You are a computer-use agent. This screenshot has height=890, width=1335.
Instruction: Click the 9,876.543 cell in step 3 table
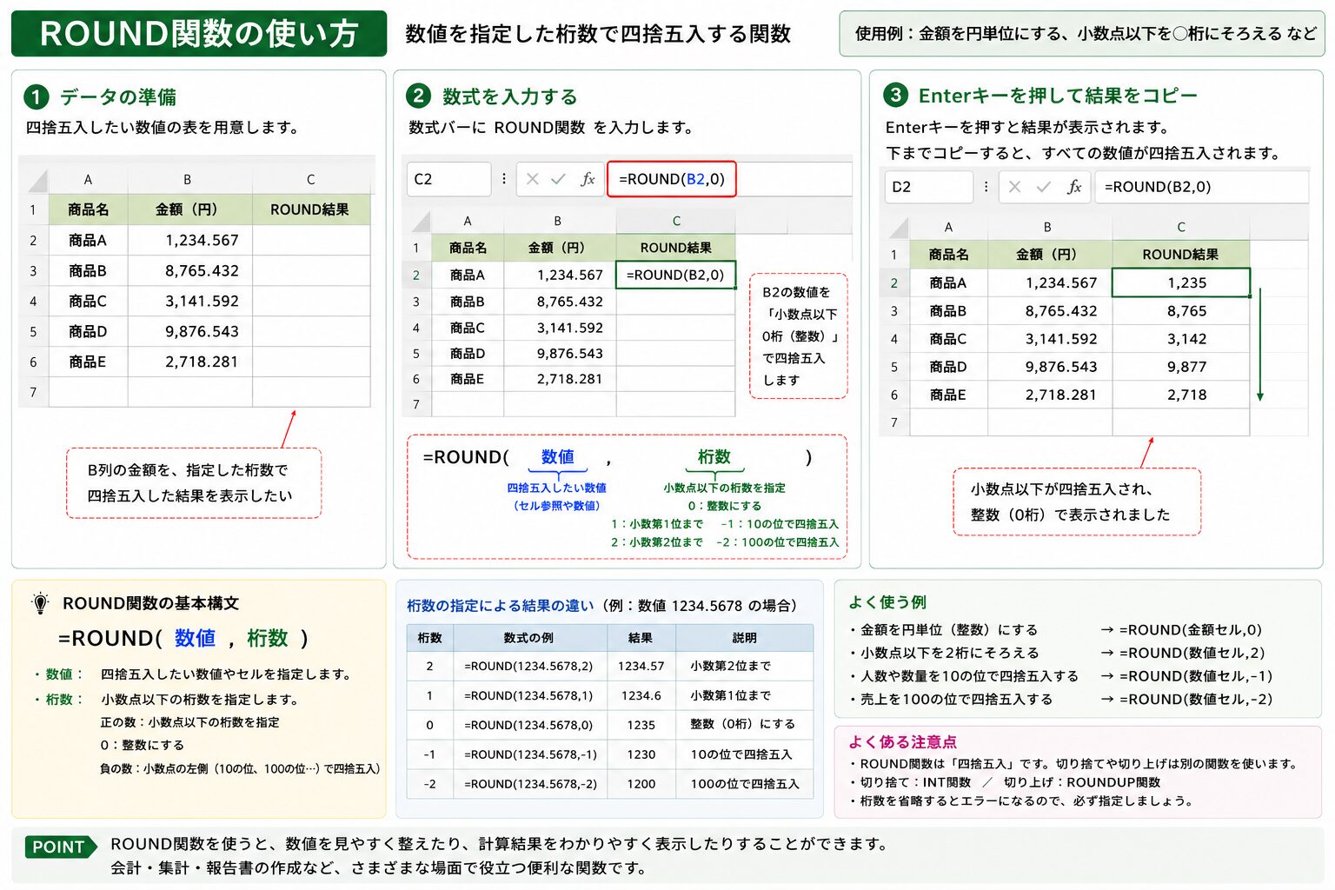(x=1050, y=367)
